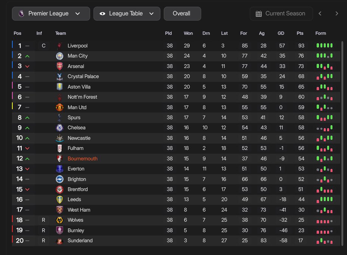The image size is (347, 255).
Task: Click the West Ham club badge
Action: pos(59,210)
